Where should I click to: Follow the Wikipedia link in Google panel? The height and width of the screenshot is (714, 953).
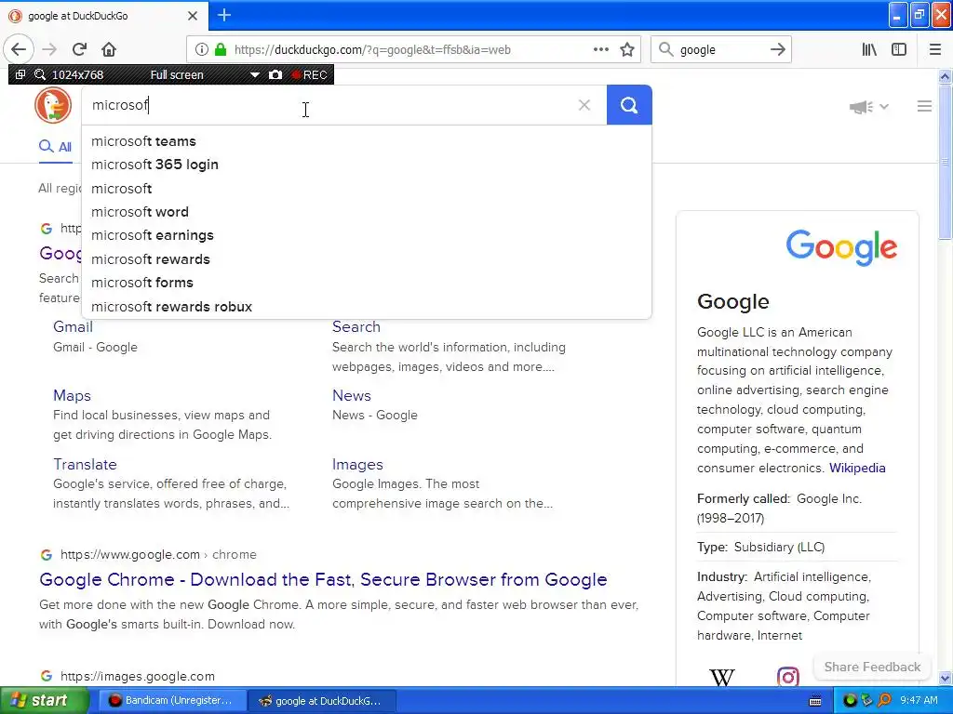click(857, 469)
